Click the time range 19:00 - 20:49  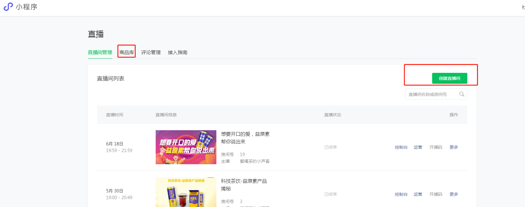tap(119, 198)
